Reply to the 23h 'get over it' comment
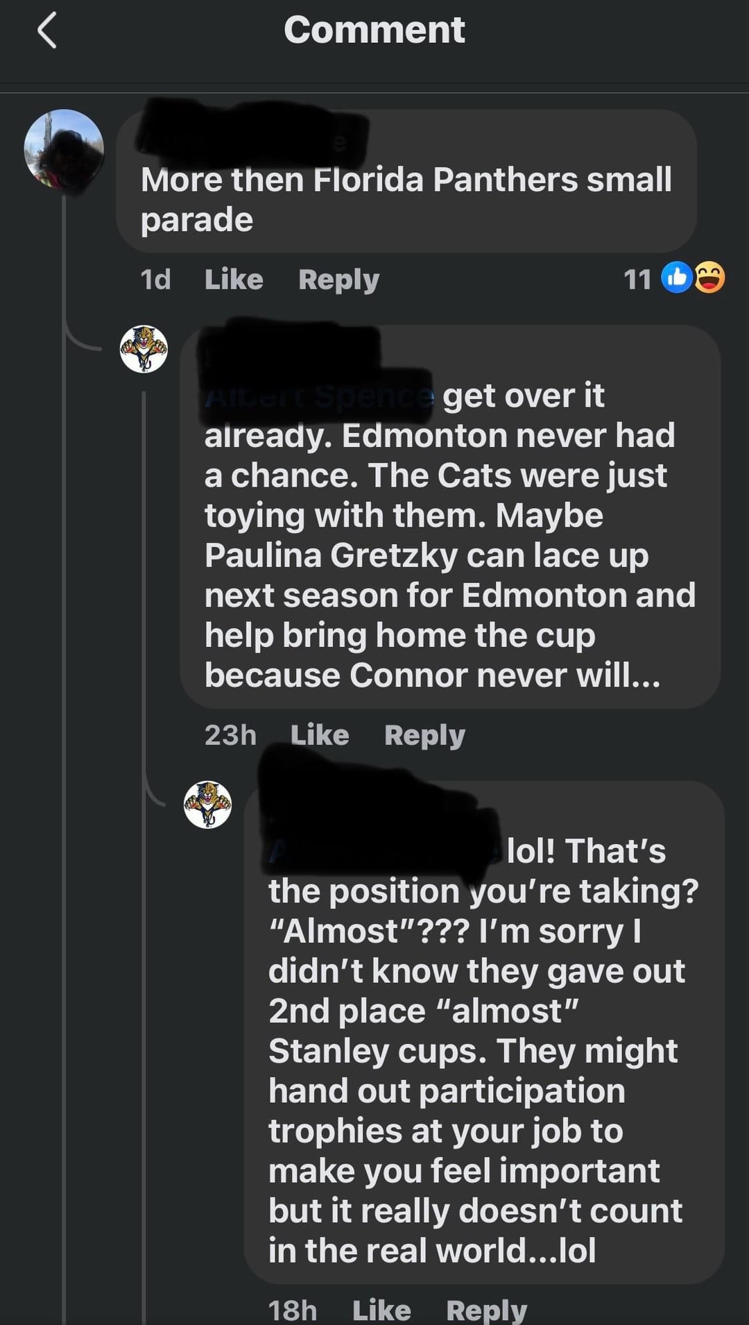749x1325 pixels. (x=424, y=735)
